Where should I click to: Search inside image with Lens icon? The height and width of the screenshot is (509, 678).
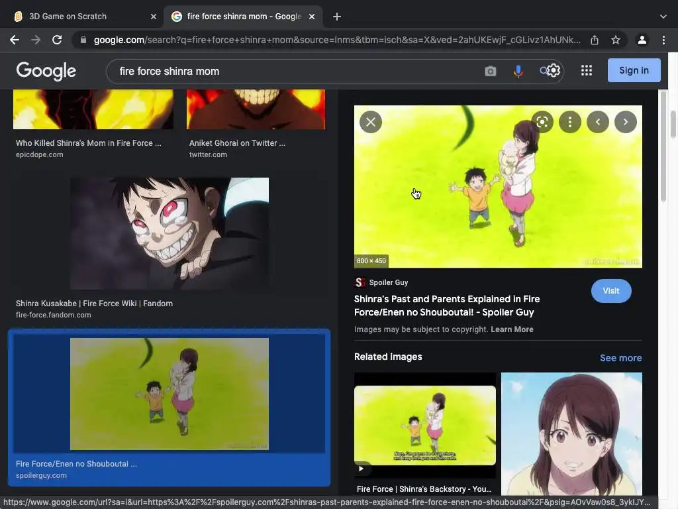(542, 122)
